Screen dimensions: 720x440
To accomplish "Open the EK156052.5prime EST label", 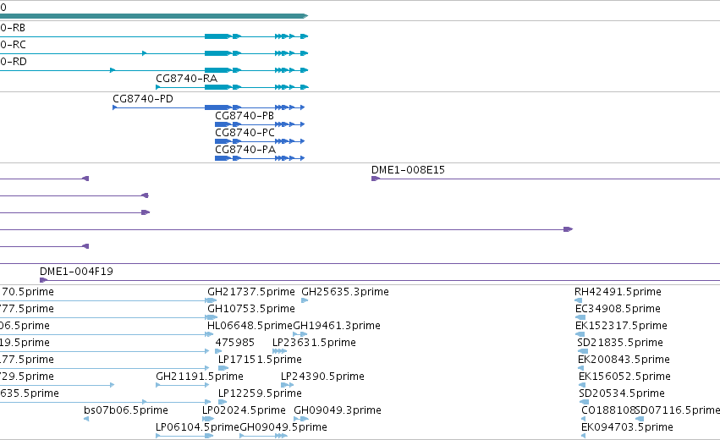I will tap(624, 377).
